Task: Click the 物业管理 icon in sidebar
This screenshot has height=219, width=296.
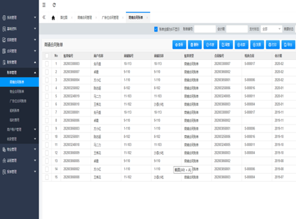Action: click(x=4, y=149)
